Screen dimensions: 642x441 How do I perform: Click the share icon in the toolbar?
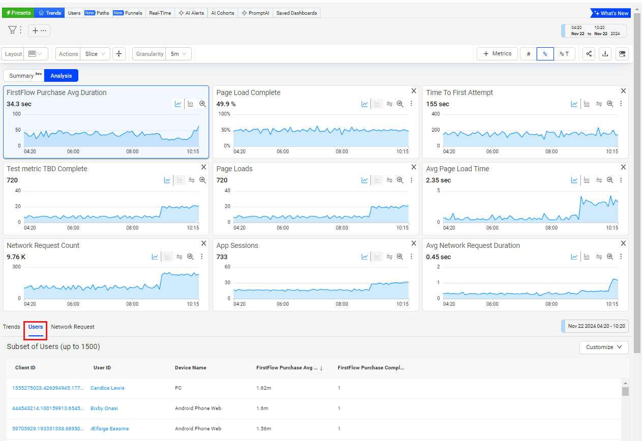pyautogui.click(x=589, y=54)
